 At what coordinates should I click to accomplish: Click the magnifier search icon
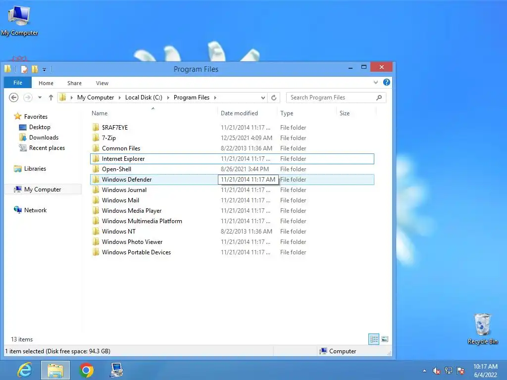(379, 97)
